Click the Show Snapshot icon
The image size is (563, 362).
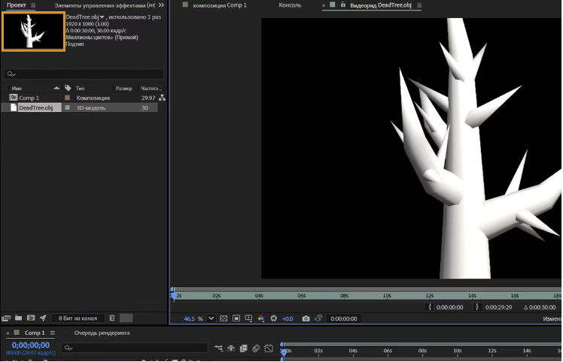pos(318,318)
